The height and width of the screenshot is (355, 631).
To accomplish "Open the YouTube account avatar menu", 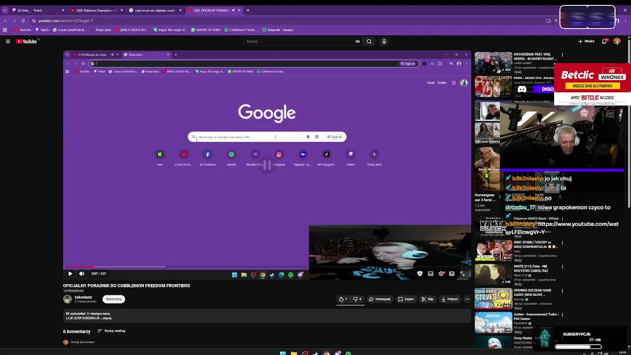I will (x=617, y=41).
